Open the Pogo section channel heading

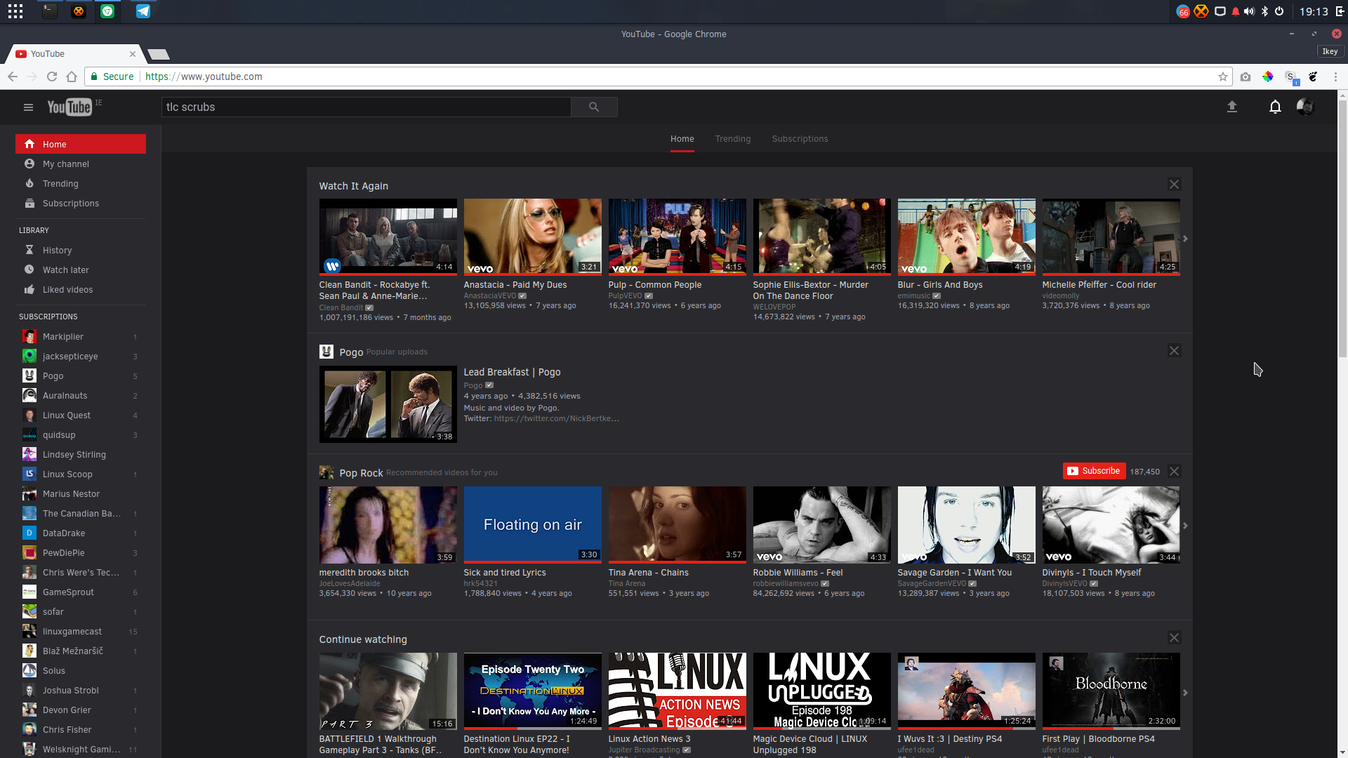coord(351,352)
